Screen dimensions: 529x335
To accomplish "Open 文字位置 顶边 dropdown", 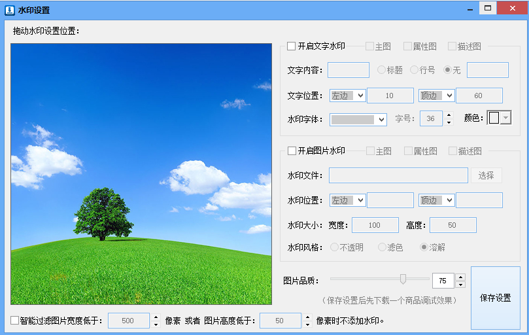I will (437, 96).
